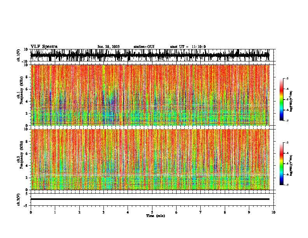
Task: Select the "start UT = 11:10:0" text
Action: pyautogui.click(x=188, y=47)
